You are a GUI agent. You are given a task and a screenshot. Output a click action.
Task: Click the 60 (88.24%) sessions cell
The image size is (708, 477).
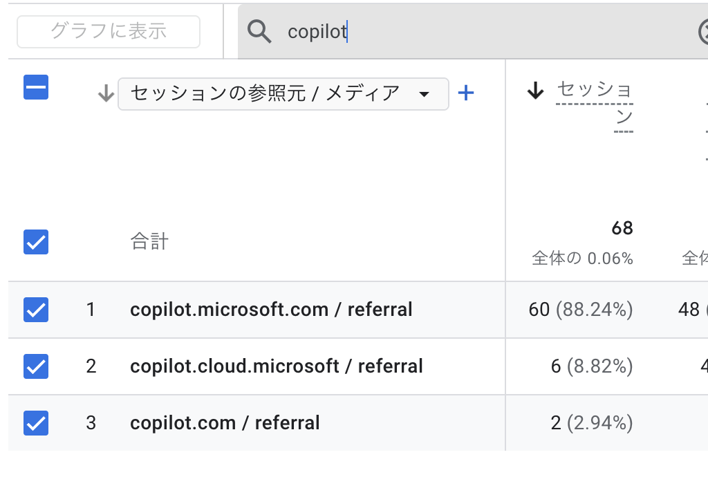point(581,310)
